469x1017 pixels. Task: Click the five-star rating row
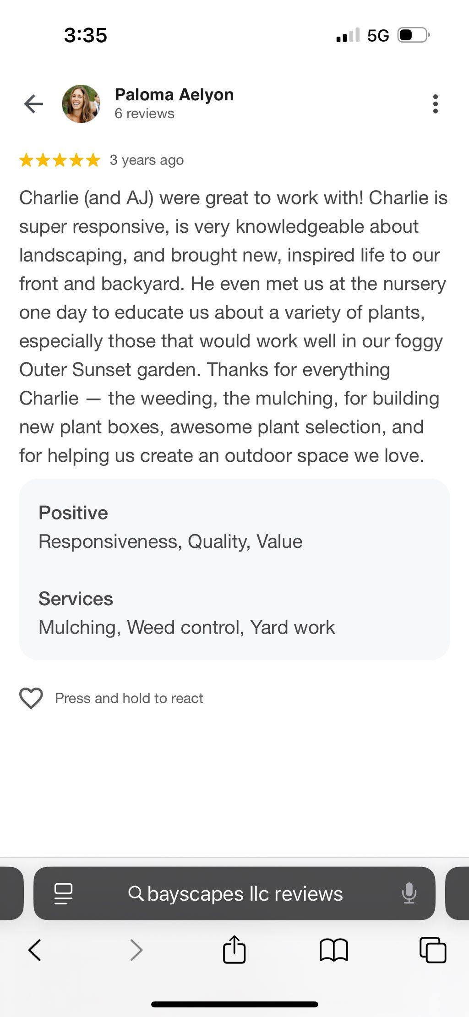(x=60, y=160)
